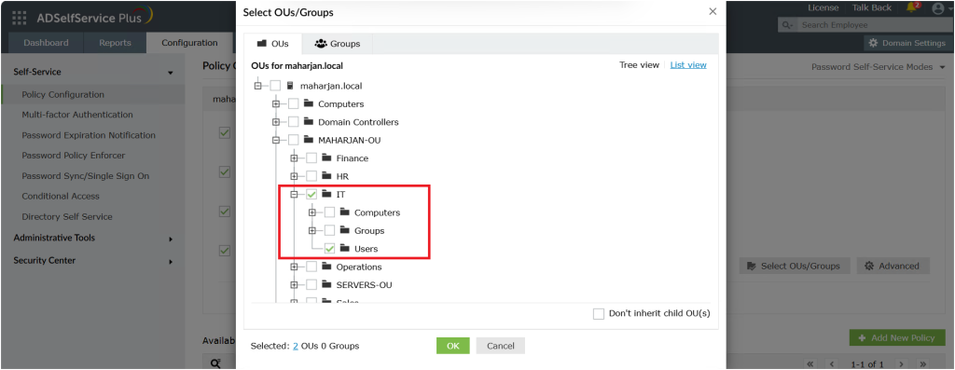The height and width of the screenshot is (370, 955).
Task: Check the MAHARJAN-OU checkbox
Action: pos(294,140)
